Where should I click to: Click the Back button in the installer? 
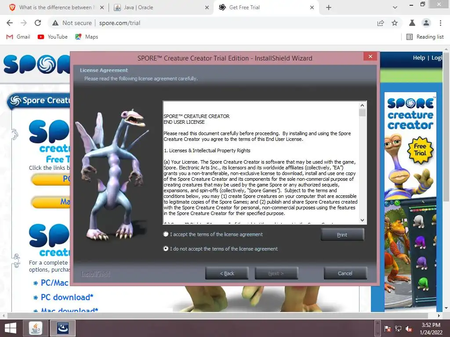tap(227, 273)
